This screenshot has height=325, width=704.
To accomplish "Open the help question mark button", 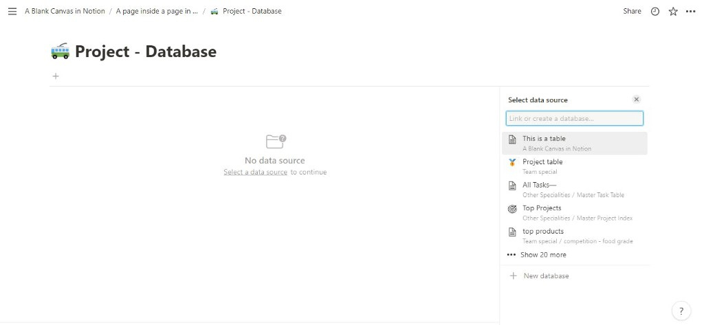I will point(681,311).
